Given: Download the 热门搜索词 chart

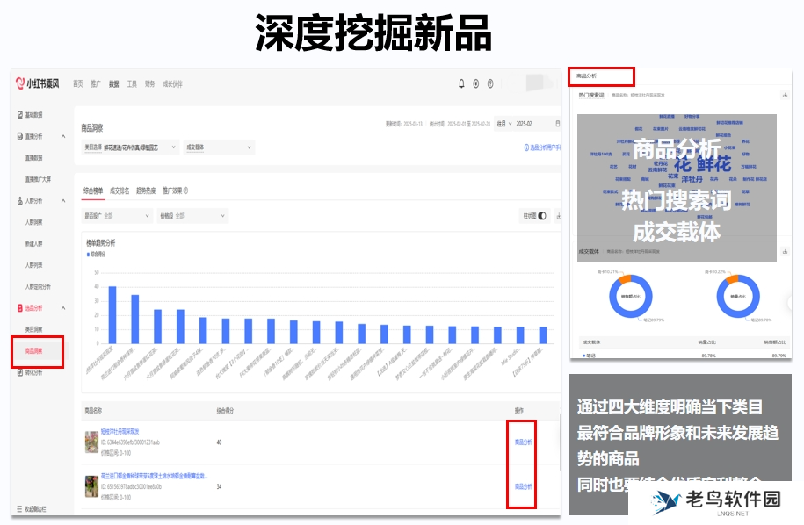Looking at the screenshot, I should (x=785, y=95).
